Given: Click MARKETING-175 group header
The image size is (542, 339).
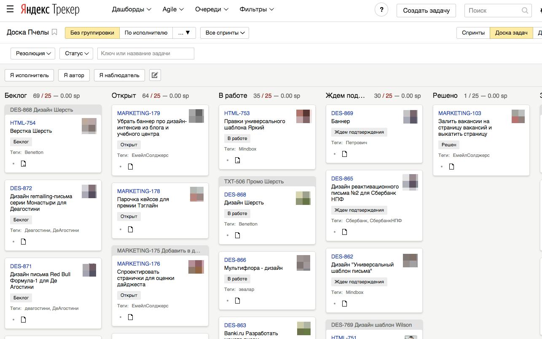Looking at the screenshot, I should click(x=160, y=250).
